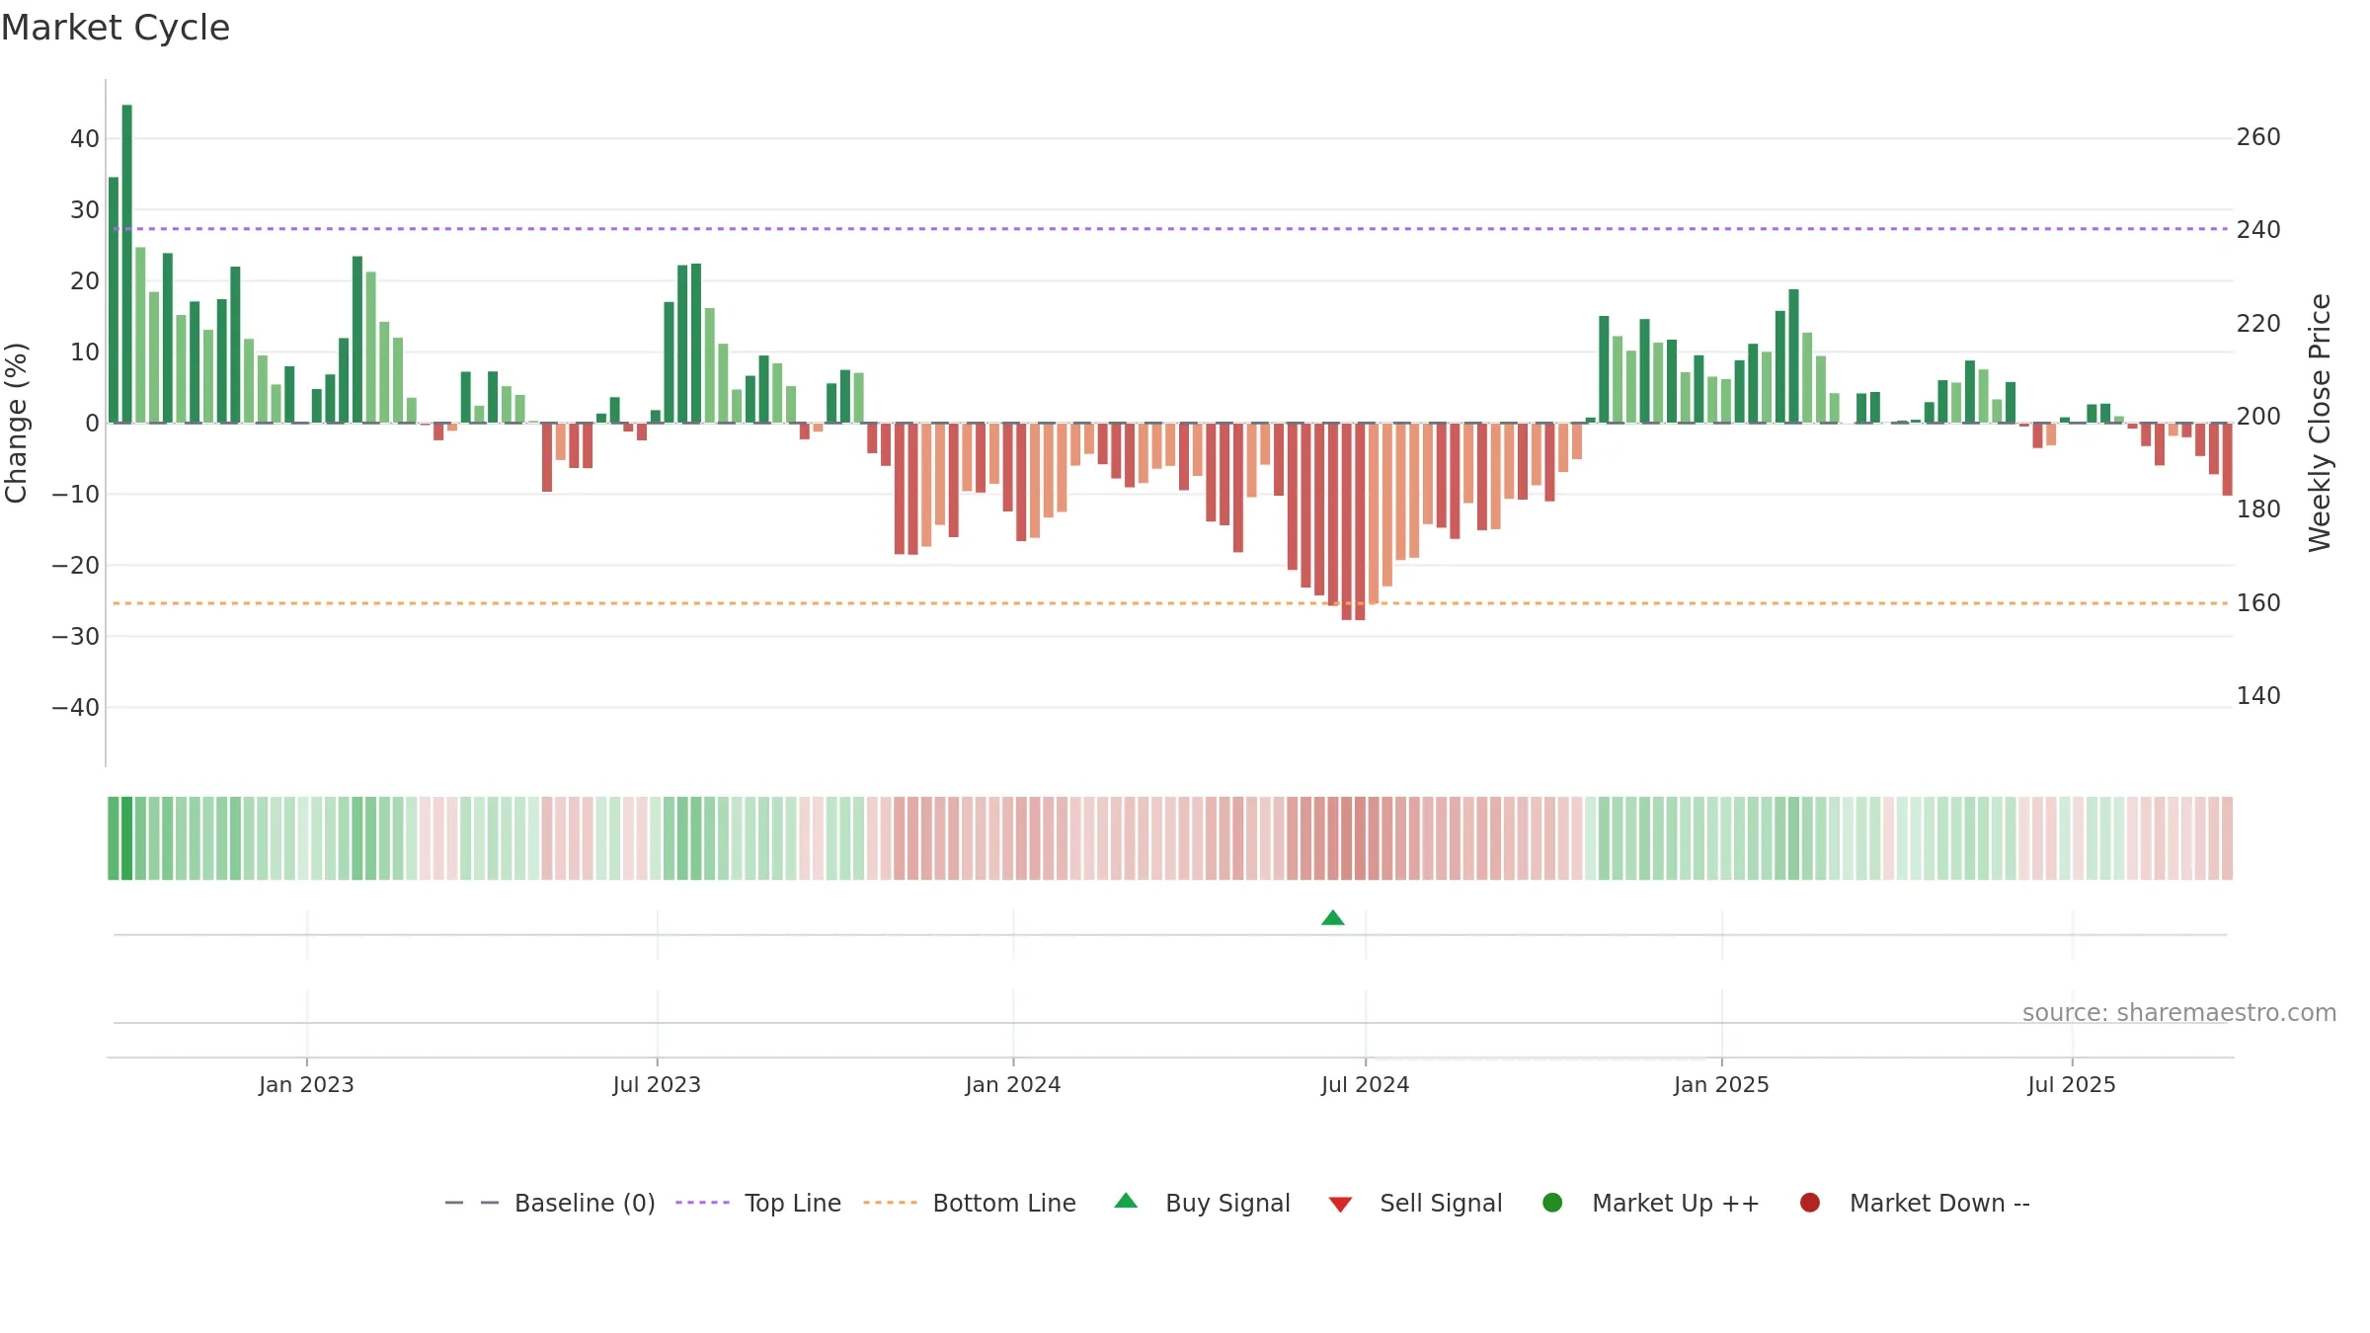Click the Jul 2023 x-axis label

657,1084
